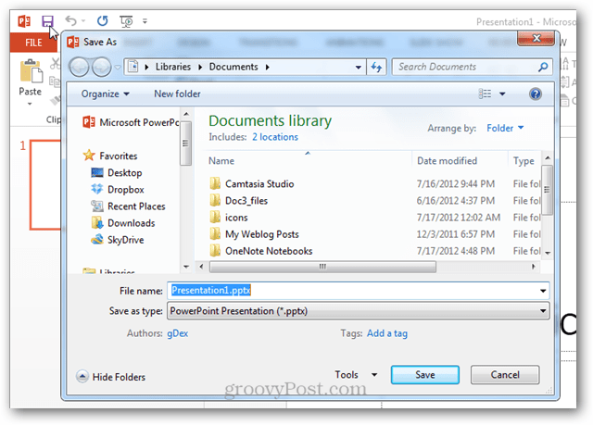Open Customize Quick Access Toolbar arrow
This screenshot has width=593, height=425.
[x=145, y=21]
